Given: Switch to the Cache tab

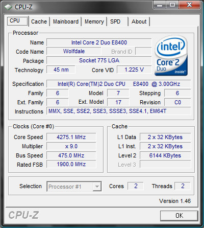Looking at the screenshot, I should tap(39, 21).
